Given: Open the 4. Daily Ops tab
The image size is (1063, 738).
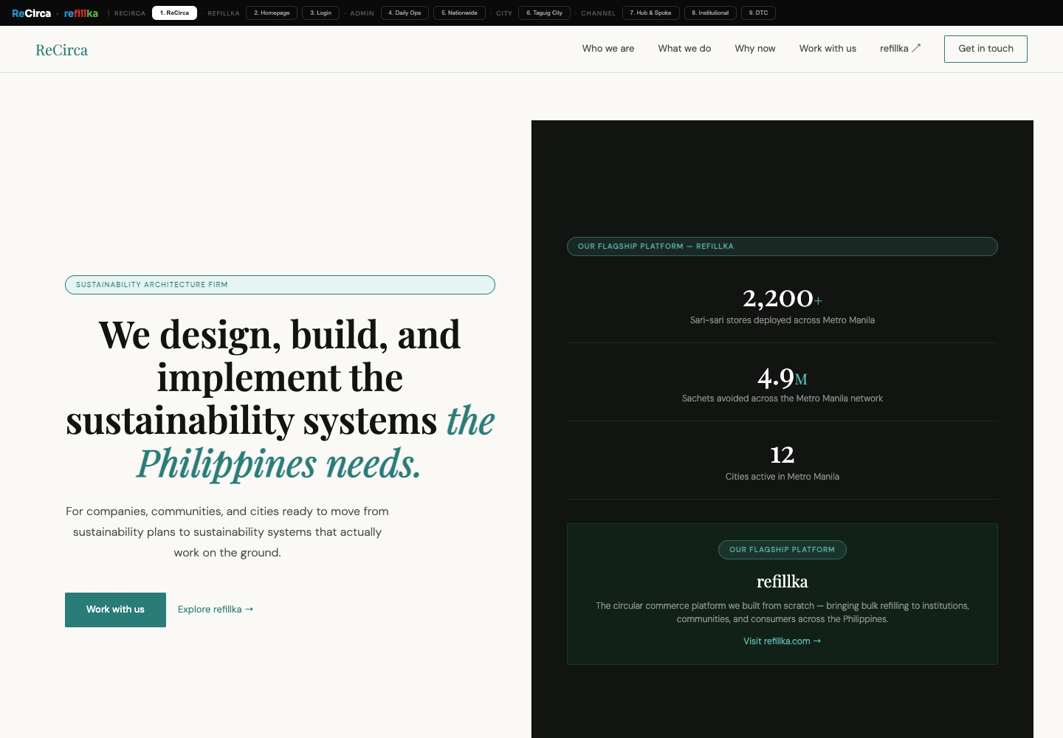Looking at the screenshot, I should click(405, 13).
